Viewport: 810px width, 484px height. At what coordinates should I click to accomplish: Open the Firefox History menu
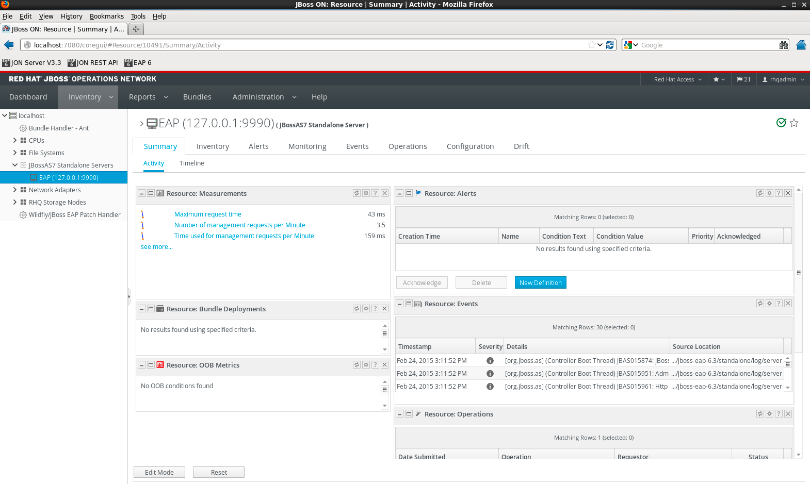(71, 16)
